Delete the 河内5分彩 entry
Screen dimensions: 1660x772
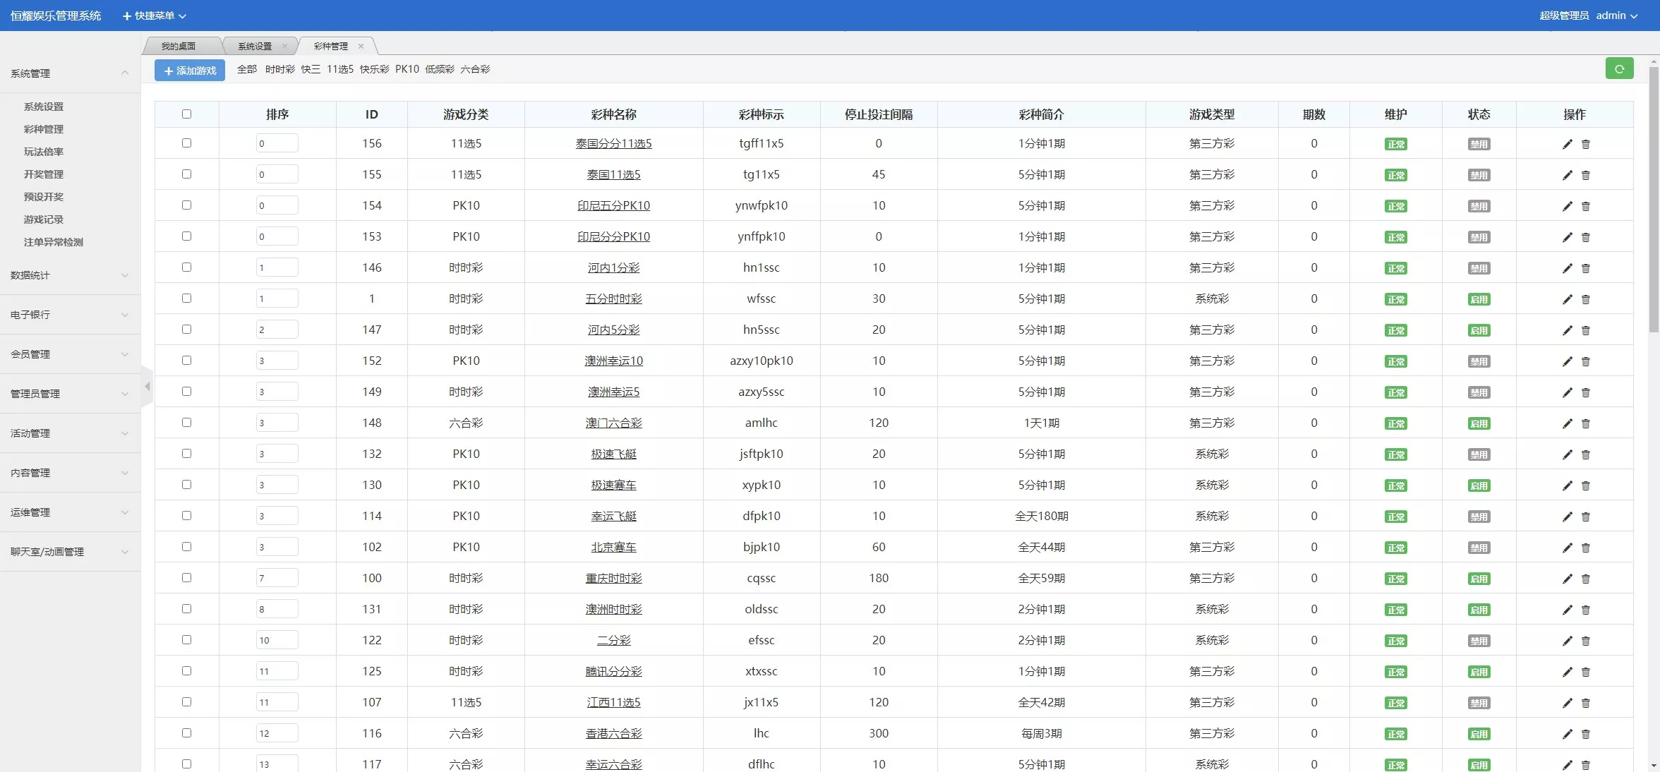[1585, 330]
